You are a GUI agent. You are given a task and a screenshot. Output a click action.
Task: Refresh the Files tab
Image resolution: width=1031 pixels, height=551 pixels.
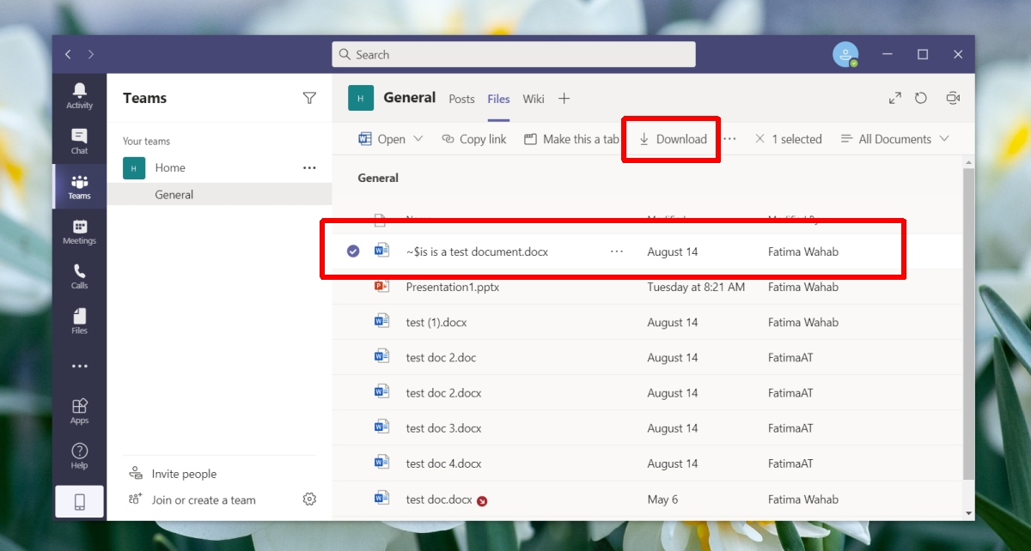921,99
